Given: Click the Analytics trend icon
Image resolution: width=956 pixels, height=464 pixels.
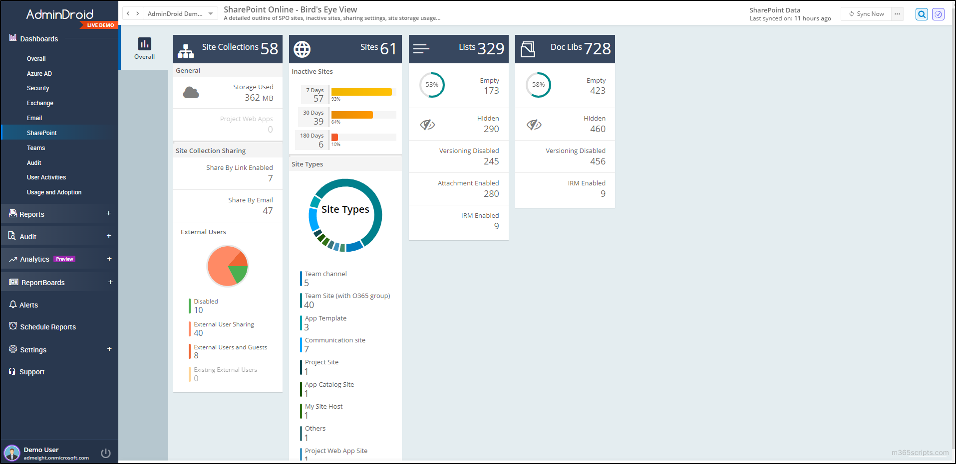Looking at the screenshot, I should [13, 259].
